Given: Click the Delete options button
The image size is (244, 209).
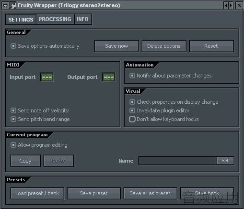Looking at the screenshot, I should pos(164,46).
